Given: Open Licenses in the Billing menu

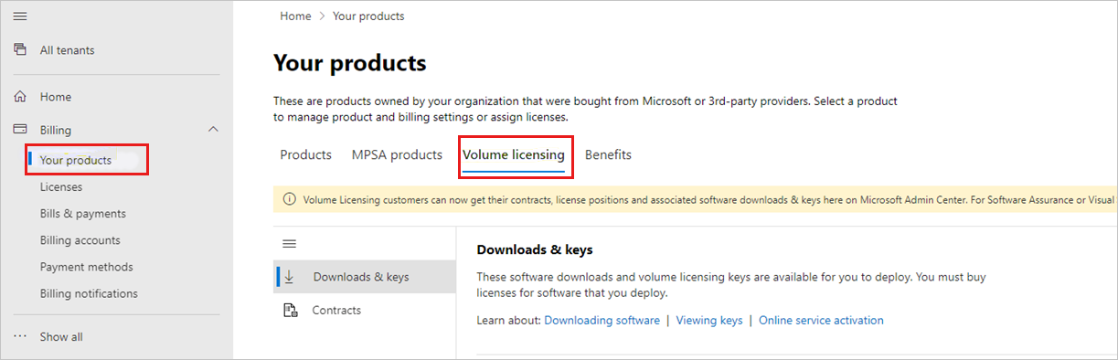Looking at the screenshot, I should coord(61,186).
